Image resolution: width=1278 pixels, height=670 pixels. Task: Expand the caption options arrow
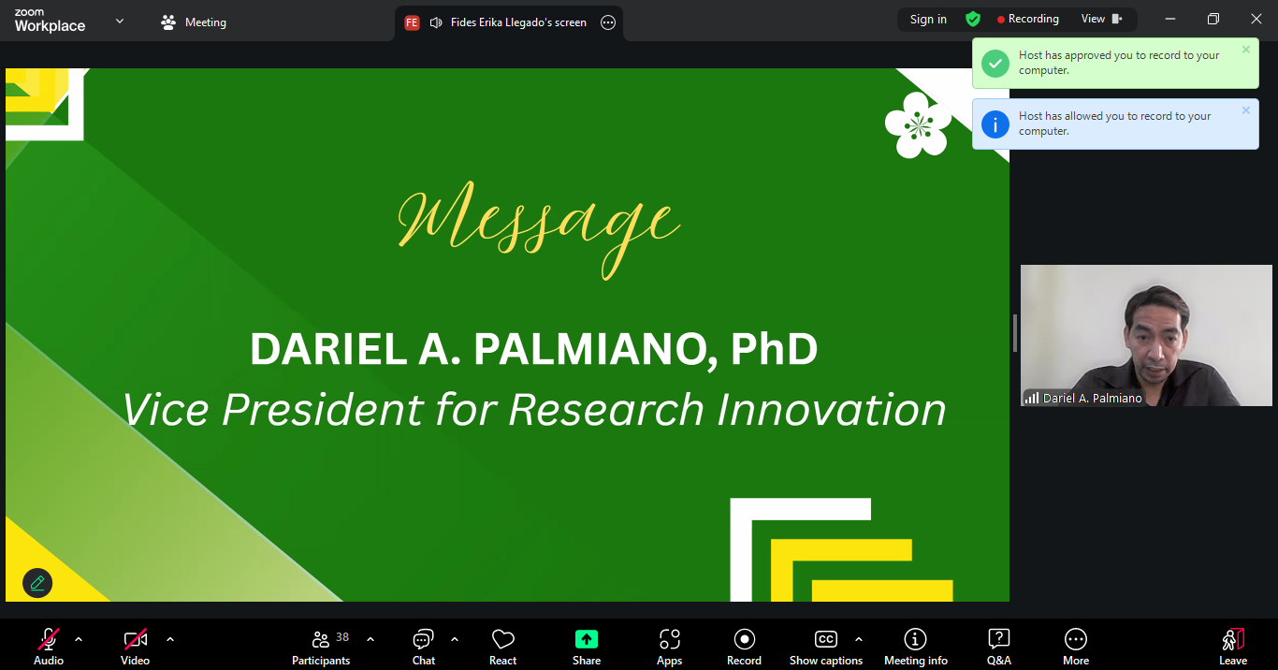coord(858,639)
